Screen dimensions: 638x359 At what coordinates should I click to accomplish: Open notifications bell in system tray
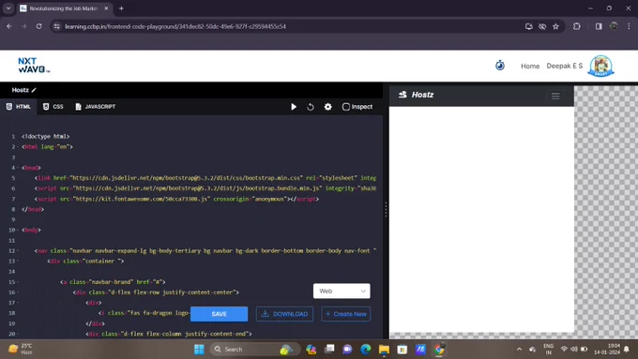(x=627, y=350)
